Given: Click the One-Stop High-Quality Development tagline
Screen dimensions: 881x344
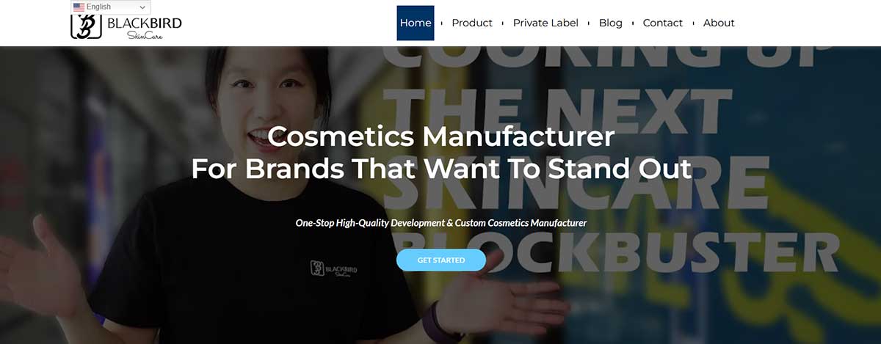Looking at the screenshot, I should [441, 222].
